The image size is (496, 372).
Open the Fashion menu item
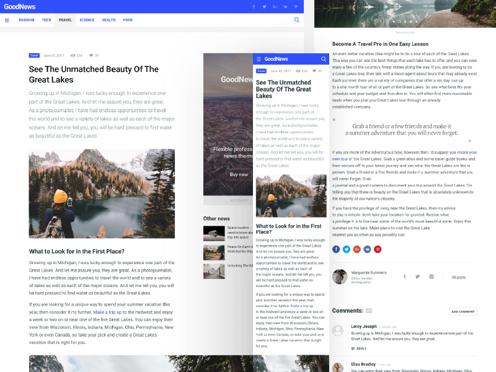[27, 20]
